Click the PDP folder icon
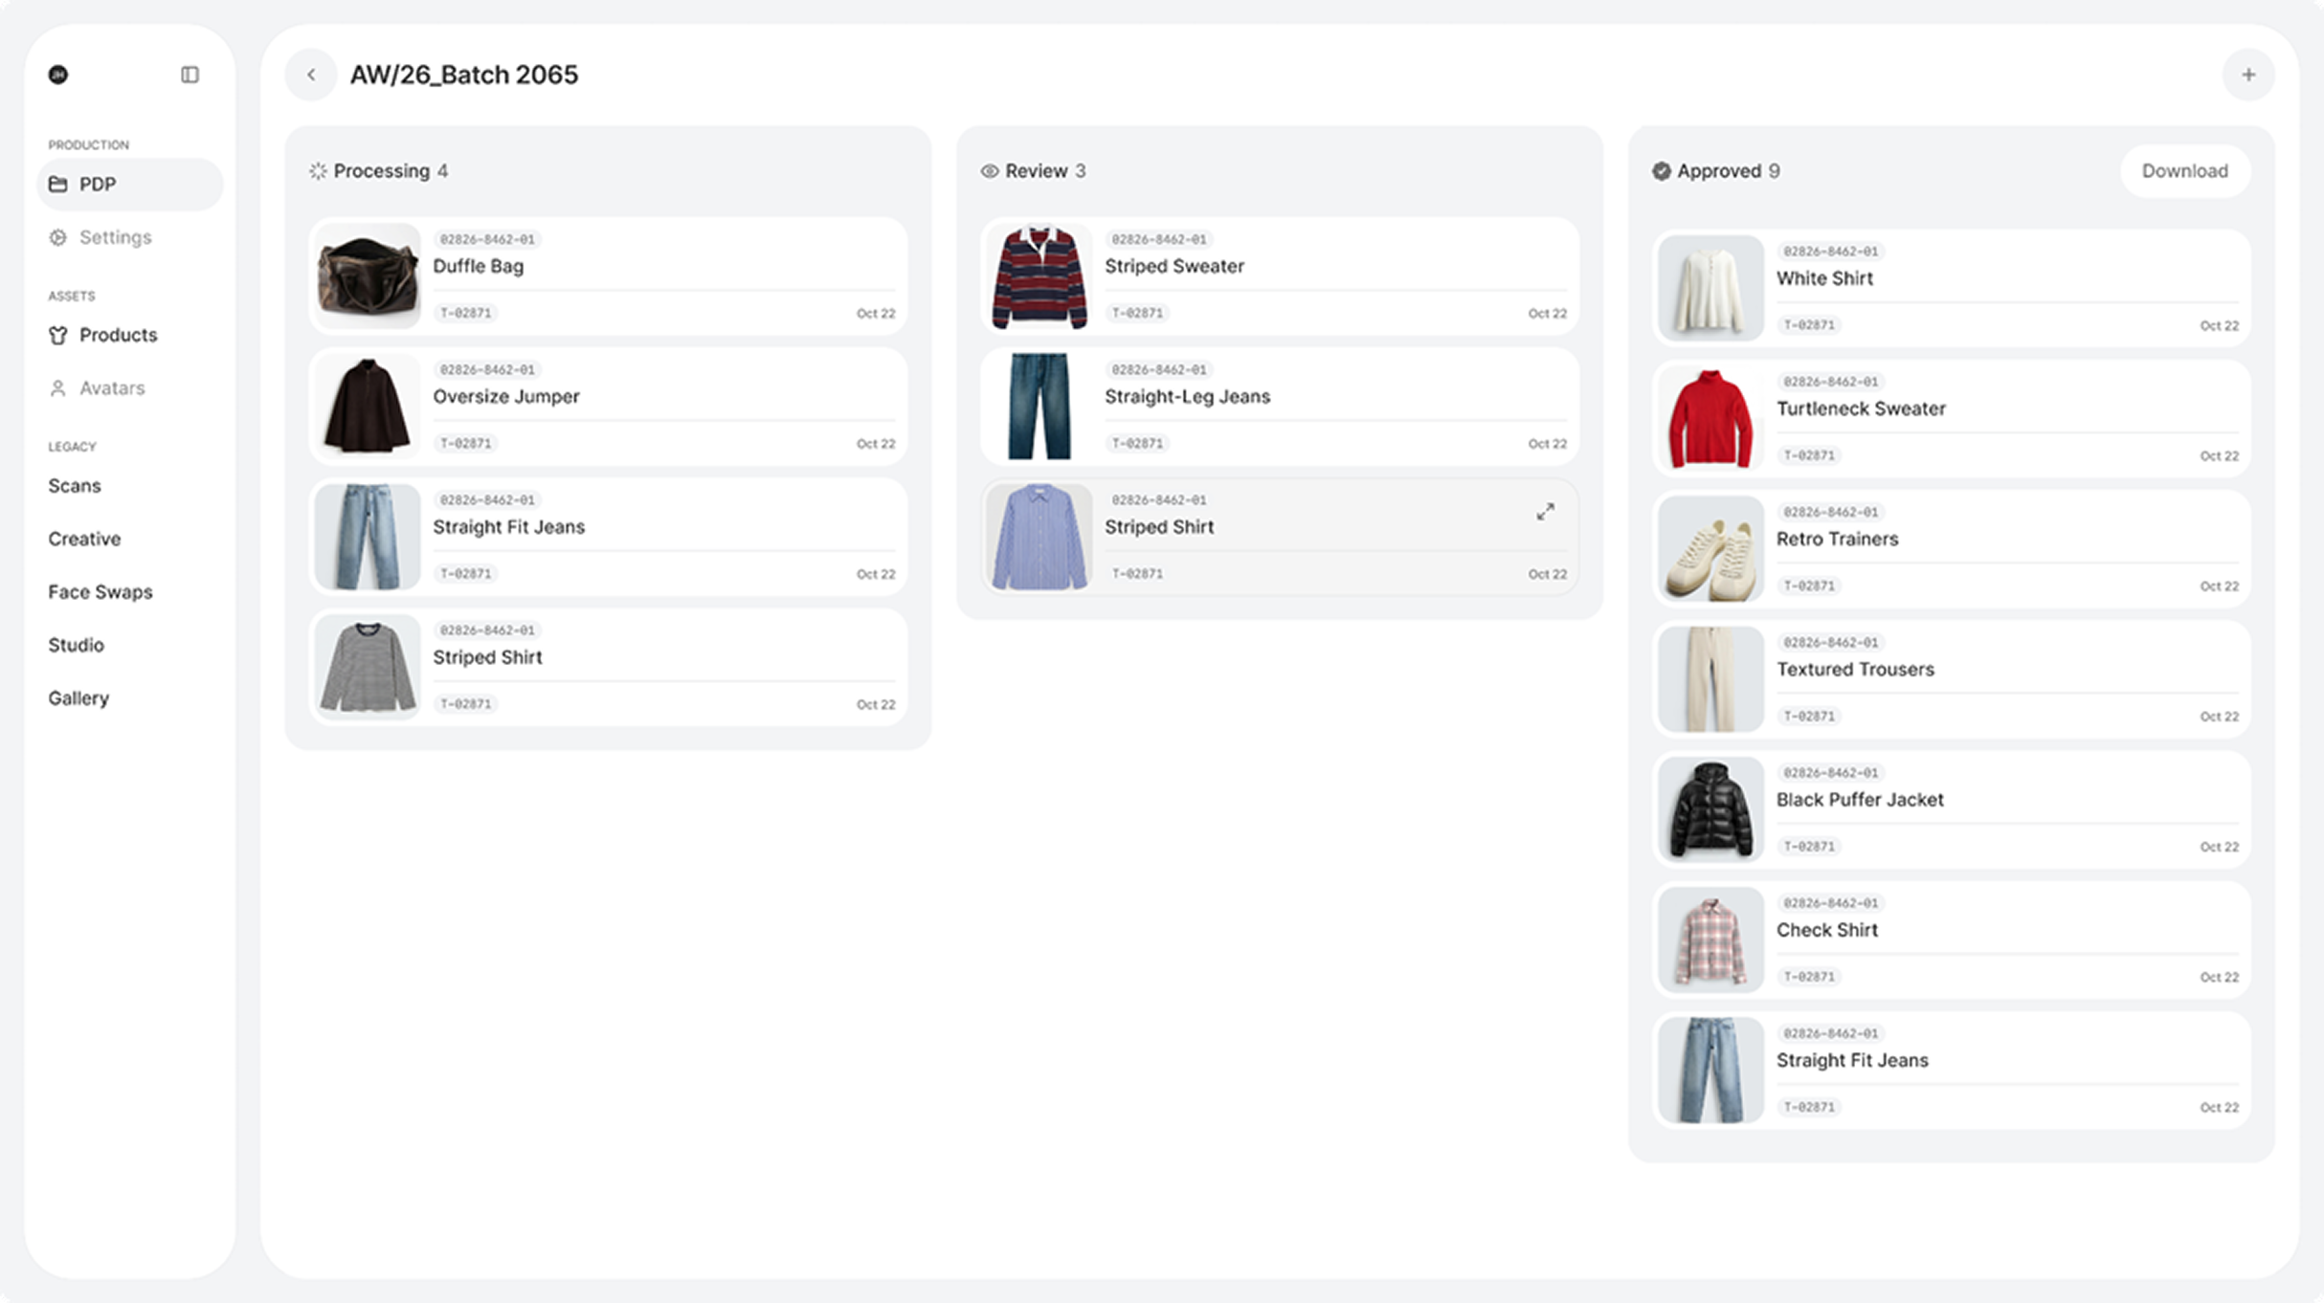This screenshot has width=2324, height=1303. tap(58, 185)
